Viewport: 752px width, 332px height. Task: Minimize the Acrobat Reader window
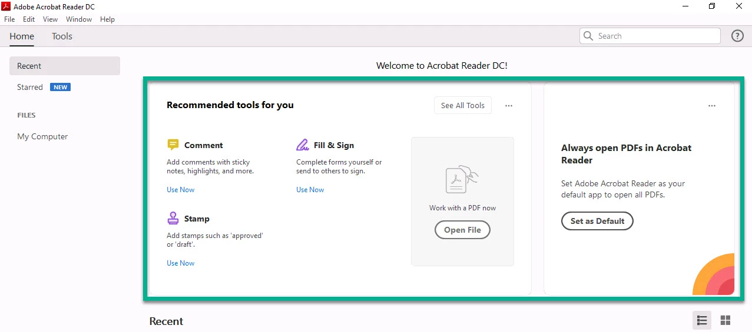[x=685, y=6]
